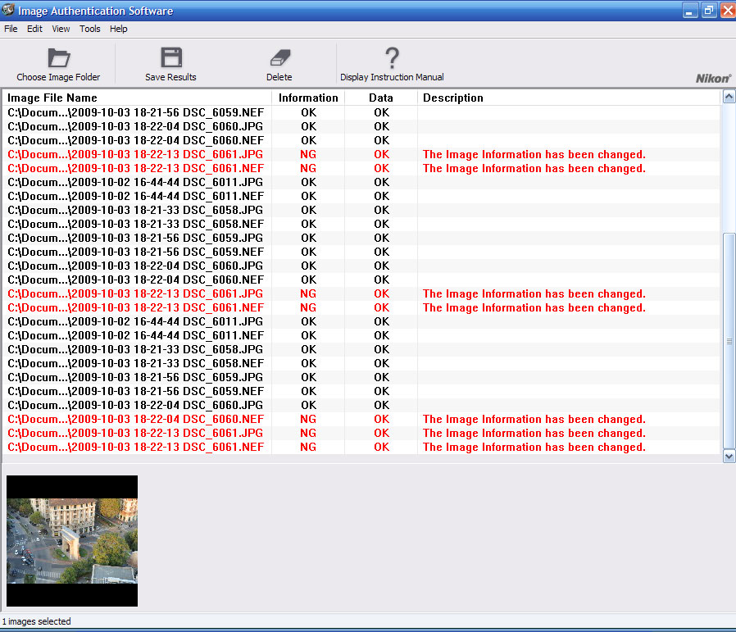Minimize the Image Authentication Software window
The image size is (736, 632).
pos(689,11)
